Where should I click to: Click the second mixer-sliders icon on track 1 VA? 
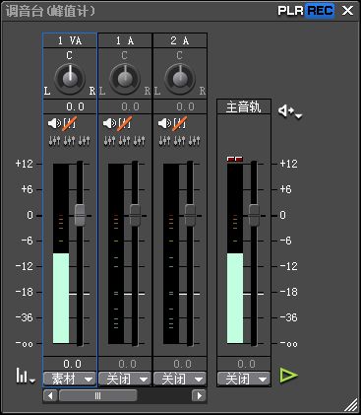69,141
